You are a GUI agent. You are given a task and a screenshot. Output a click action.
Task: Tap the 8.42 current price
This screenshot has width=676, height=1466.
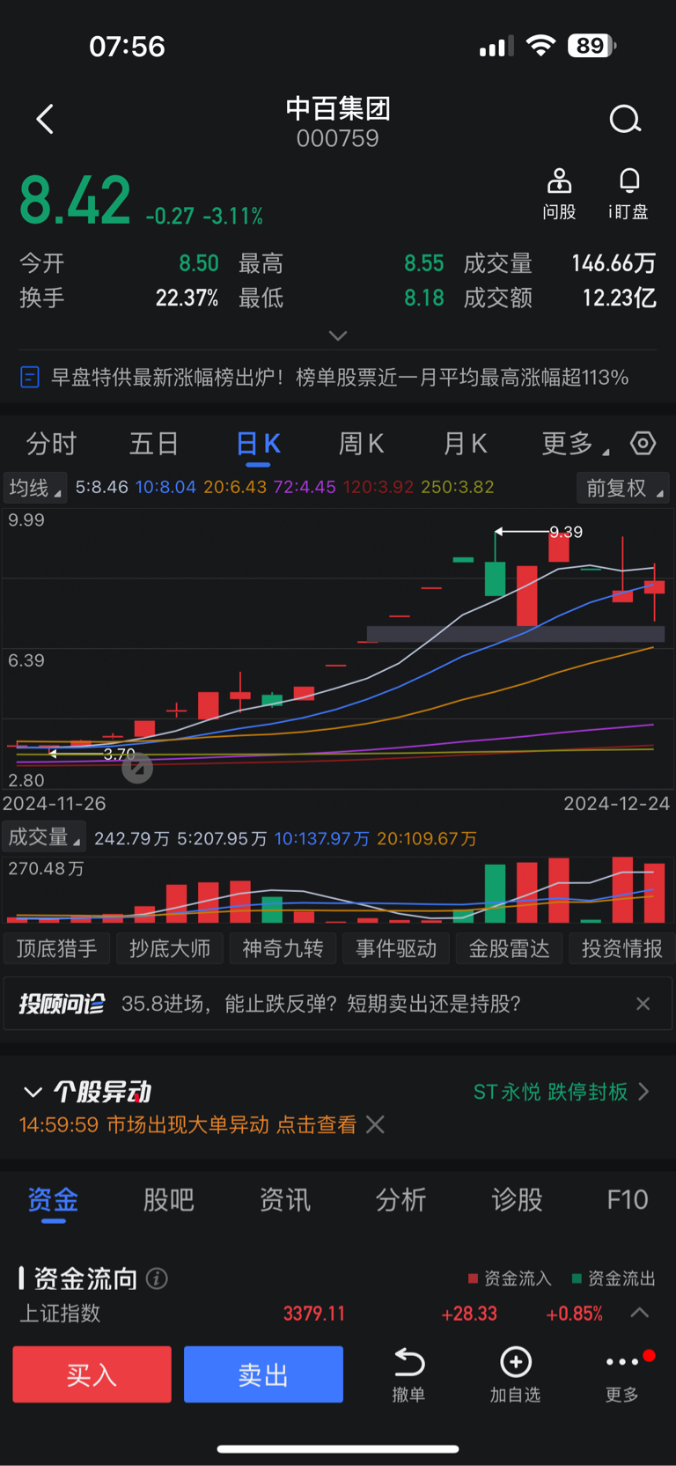click(75, 200)
